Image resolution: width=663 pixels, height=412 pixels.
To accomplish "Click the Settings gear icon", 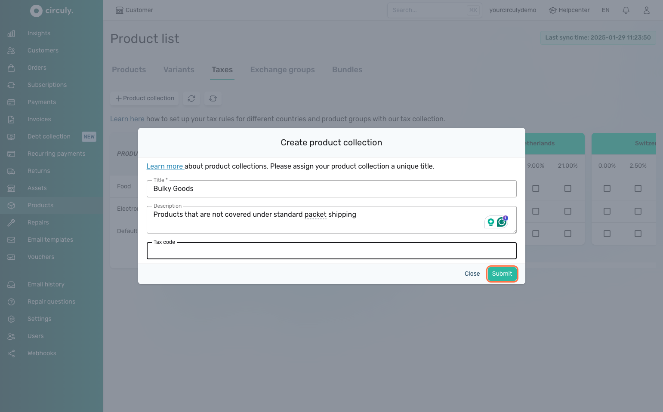I will pyautogui.click(x=11, y=319).
